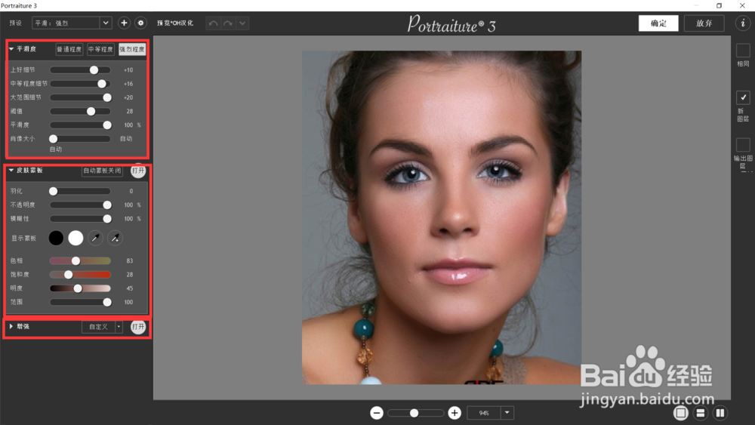Switch to horizontal split preview
The image size is (755, 425).
pos(701,413)
